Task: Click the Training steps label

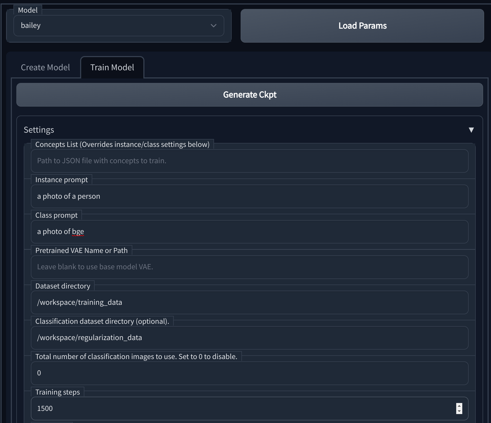Action: point(57,392)
